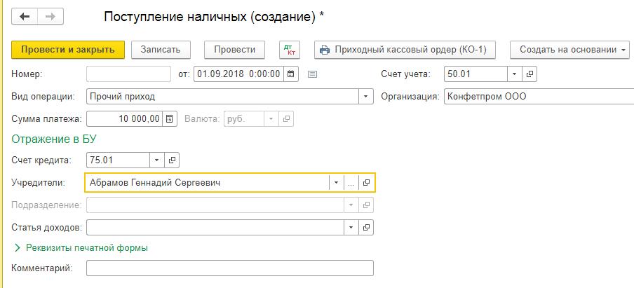Click the back navigation arrow
This screenshot has height=288, width=634.
[25, 16]
